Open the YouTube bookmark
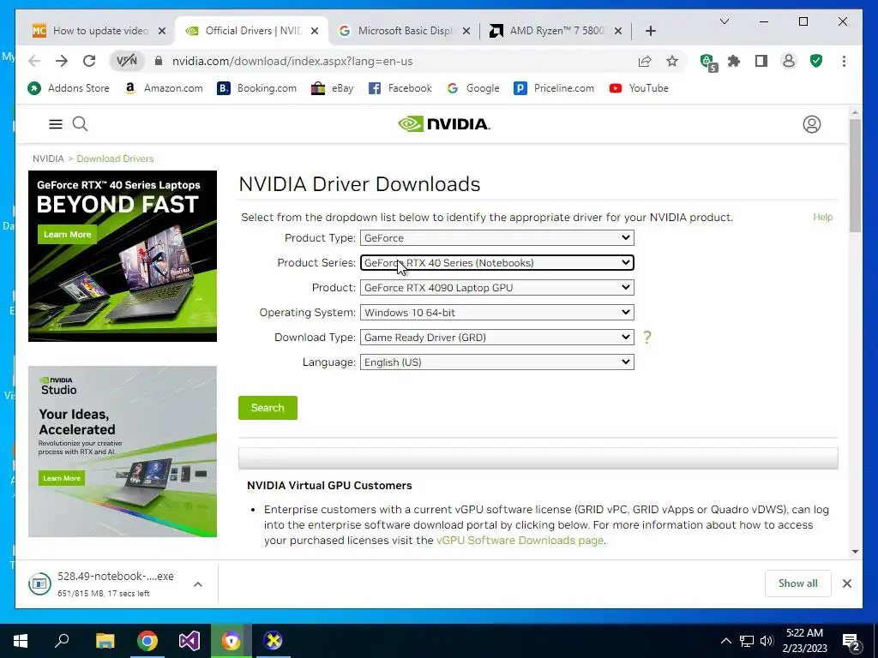The image size is (878, 658). [x=639, y=88]
